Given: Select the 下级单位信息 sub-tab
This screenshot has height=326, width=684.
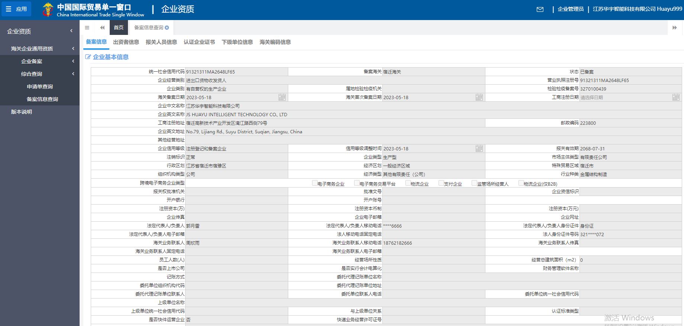Looking at the screenshot, I should pyautogui.click(x=237, y=42).
